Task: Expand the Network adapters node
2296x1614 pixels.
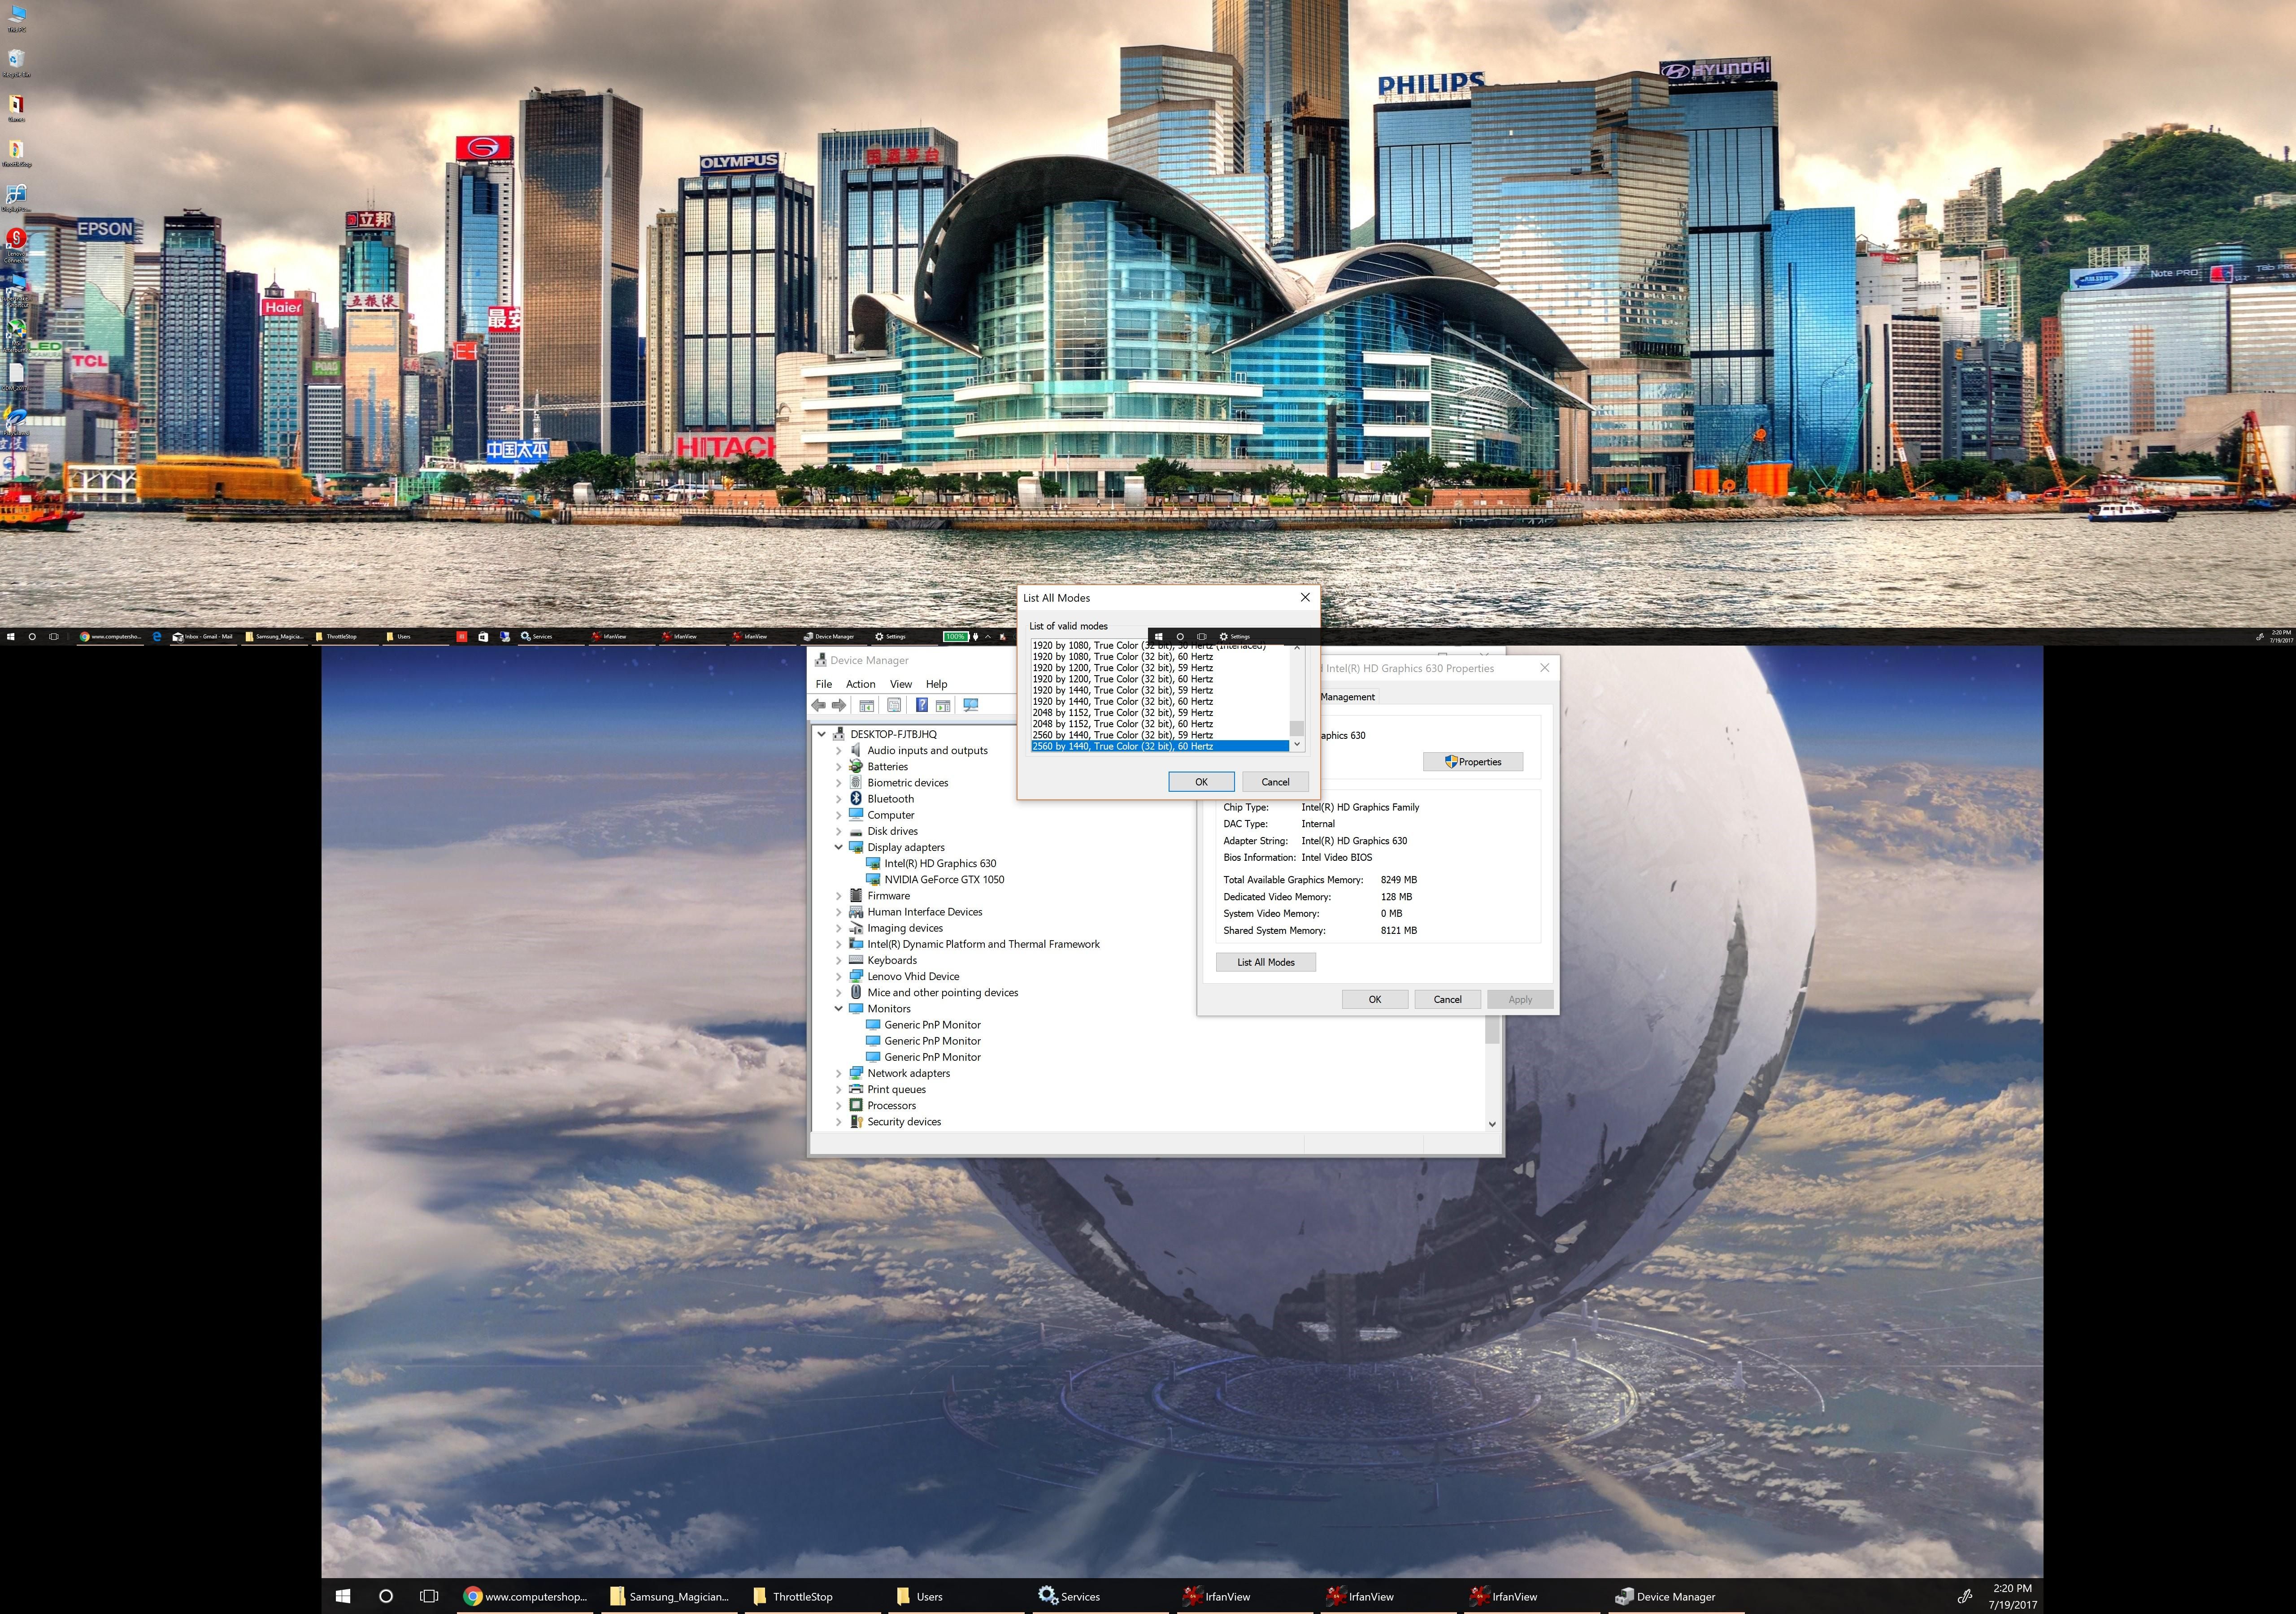Action: [838, 1073]
